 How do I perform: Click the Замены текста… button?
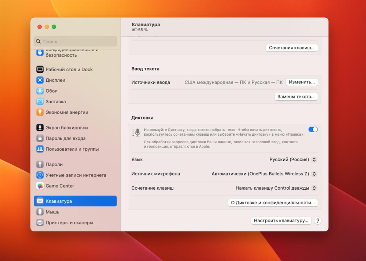tap(296, 97)
